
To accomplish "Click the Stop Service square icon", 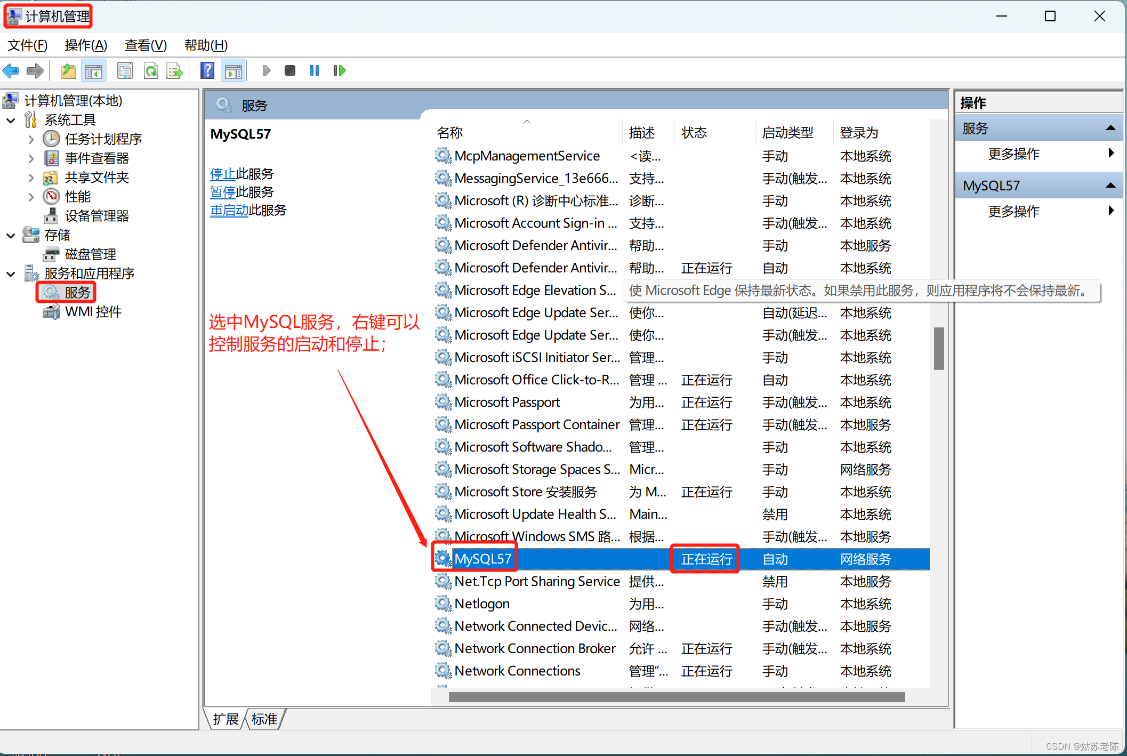I will 290,70.
